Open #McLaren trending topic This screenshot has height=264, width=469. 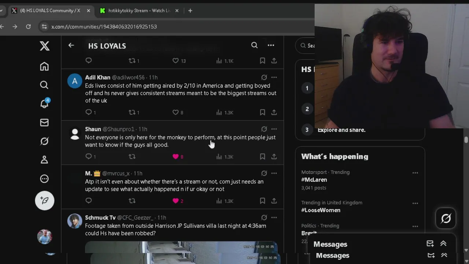coord(314,180)
